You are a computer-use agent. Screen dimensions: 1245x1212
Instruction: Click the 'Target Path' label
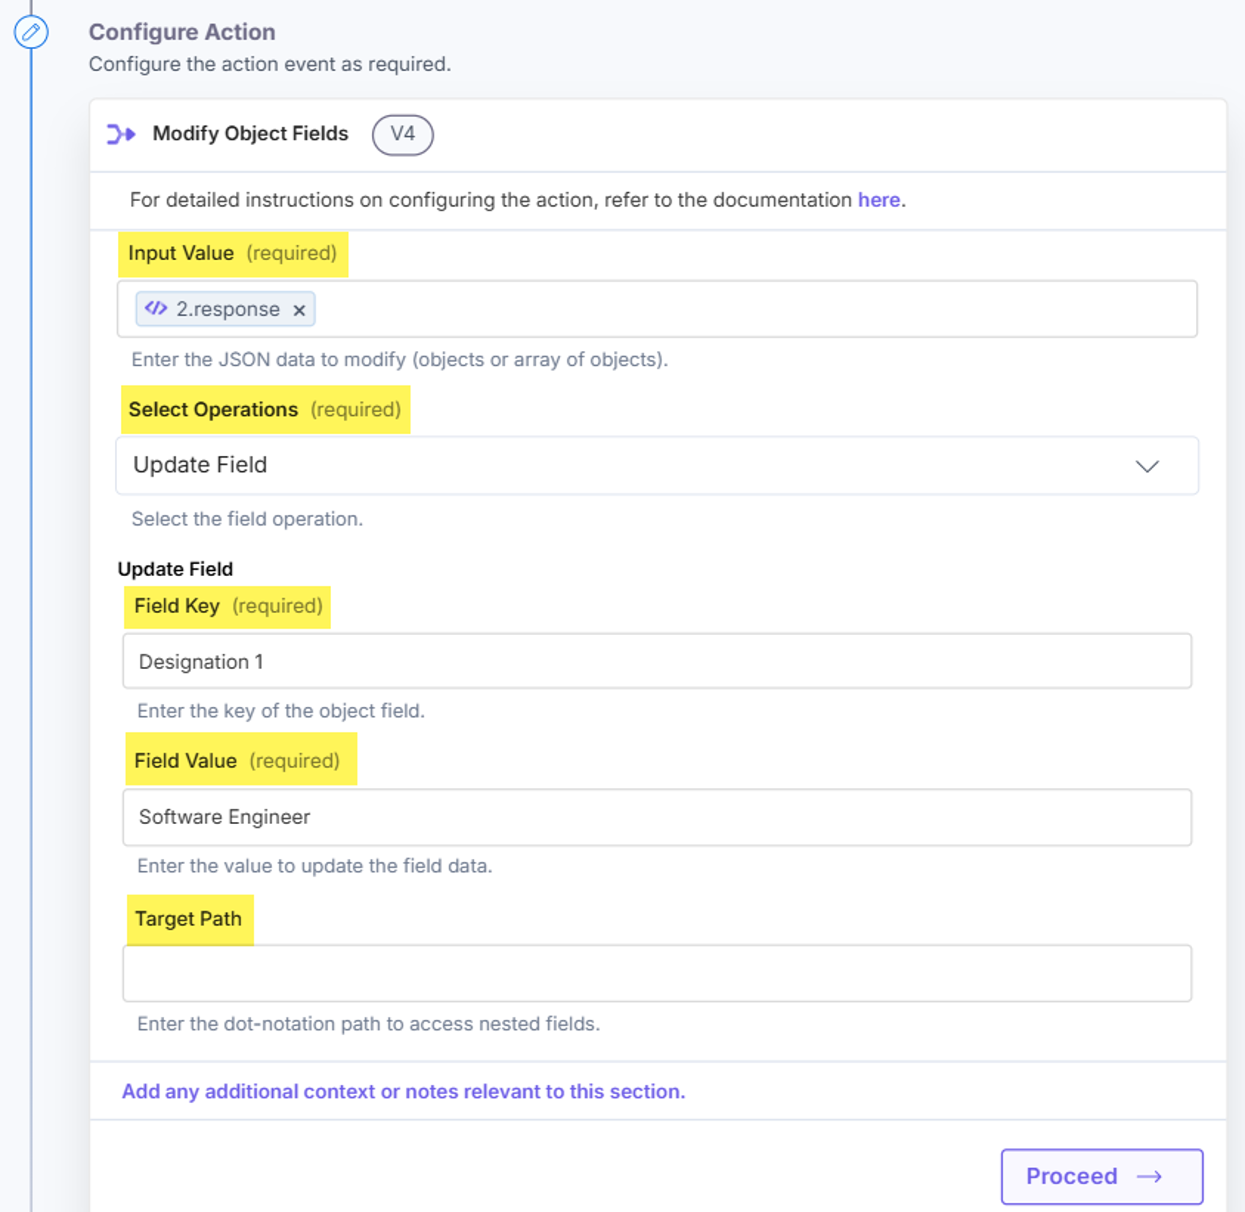click(x=188, y=919)
